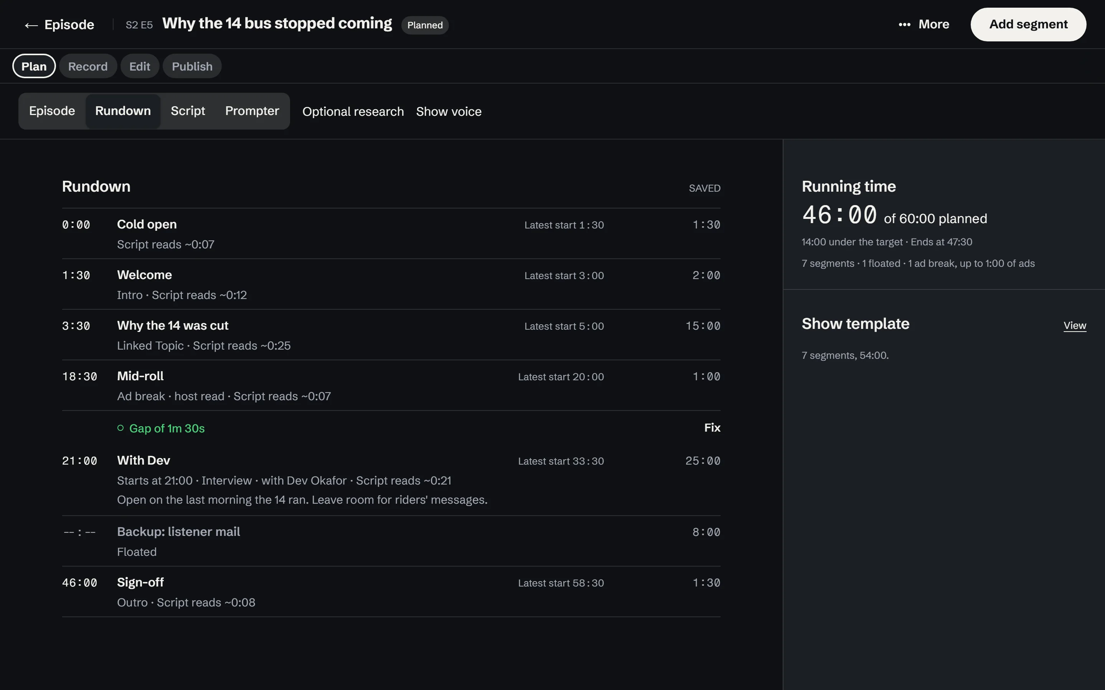1105x690 pixels.
Task: Click the 'Gap of 1m 30s' warning text
Action: [x=167, y=428]
